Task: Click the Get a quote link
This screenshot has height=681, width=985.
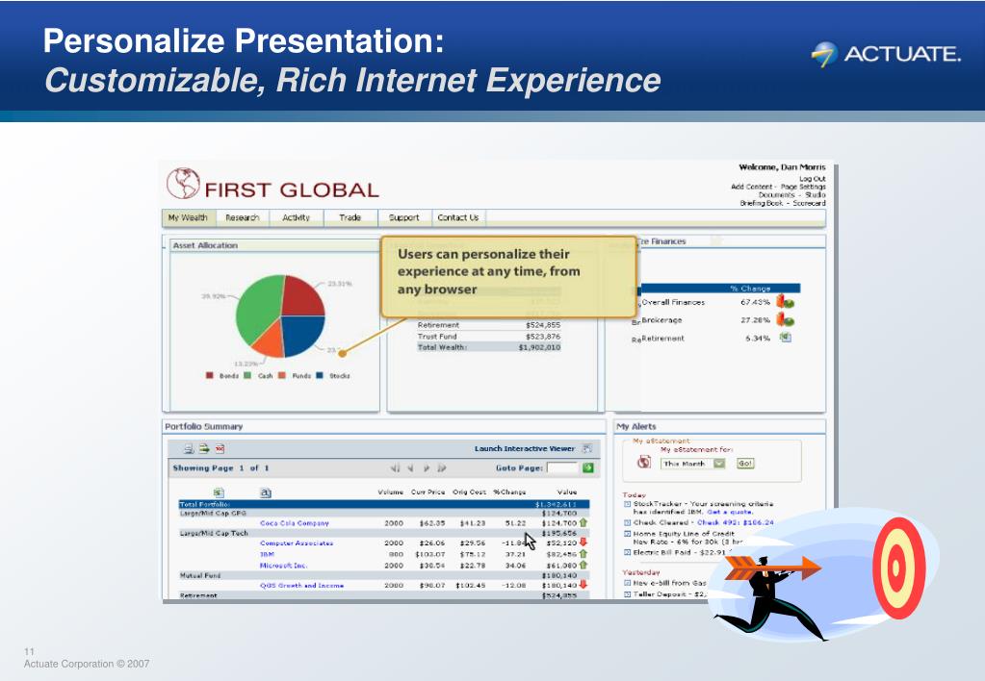Action: pos(730,512)
